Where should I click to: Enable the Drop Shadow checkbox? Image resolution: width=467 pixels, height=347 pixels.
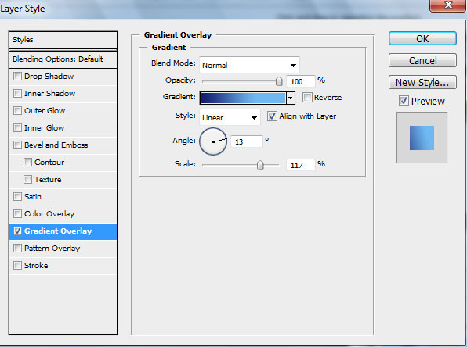coord(17,77)
